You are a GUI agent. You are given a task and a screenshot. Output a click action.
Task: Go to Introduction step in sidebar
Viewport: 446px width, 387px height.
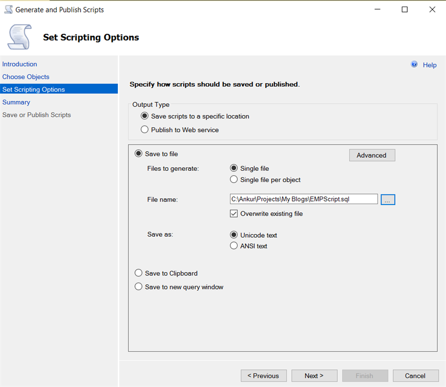(20, 64)
